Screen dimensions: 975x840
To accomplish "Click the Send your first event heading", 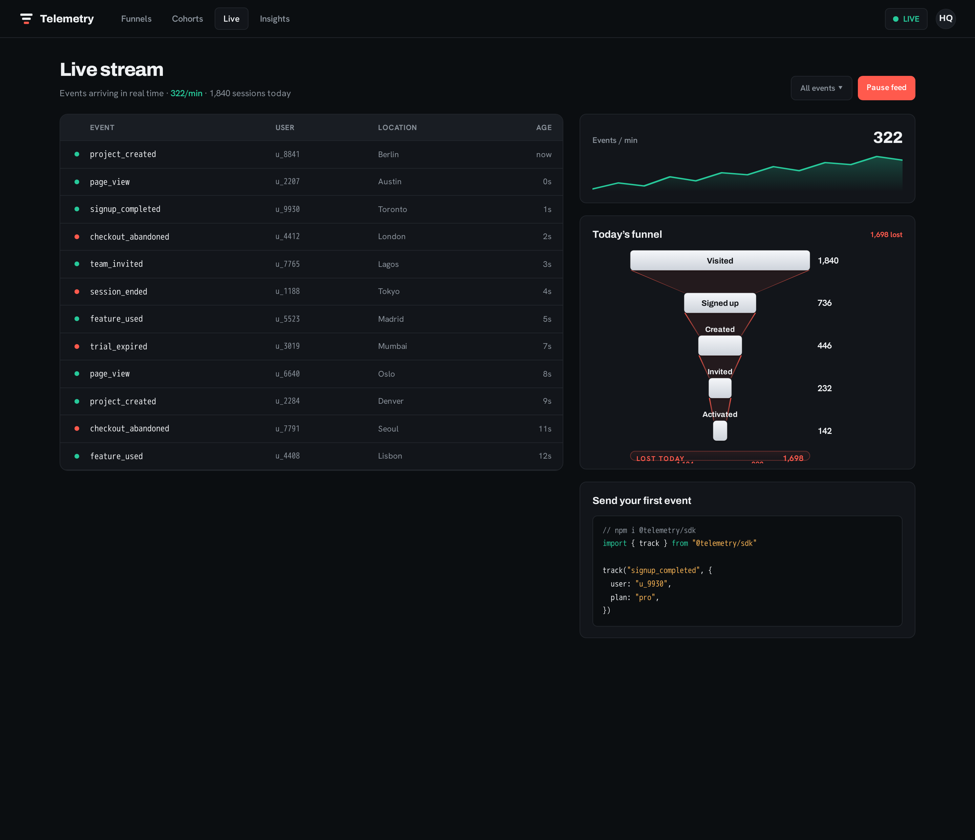I will tap(642, 501).
